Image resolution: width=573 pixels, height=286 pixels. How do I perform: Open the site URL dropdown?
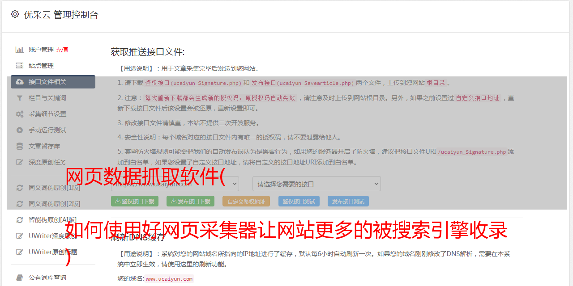point(175,184)
